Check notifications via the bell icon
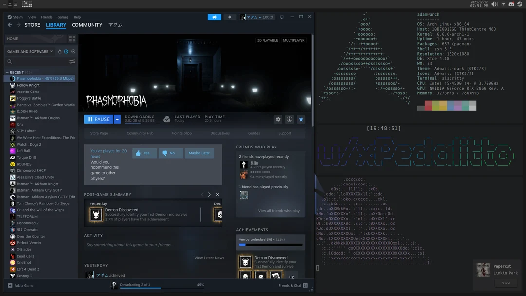Screen dimensions: 526x296 pos(229,17)
